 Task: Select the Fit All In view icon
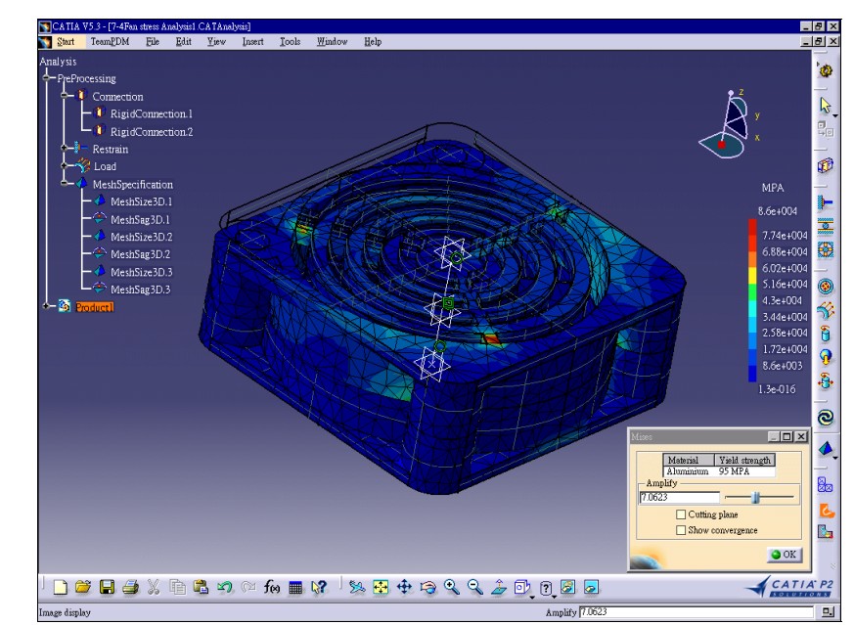tap(381, 586)
